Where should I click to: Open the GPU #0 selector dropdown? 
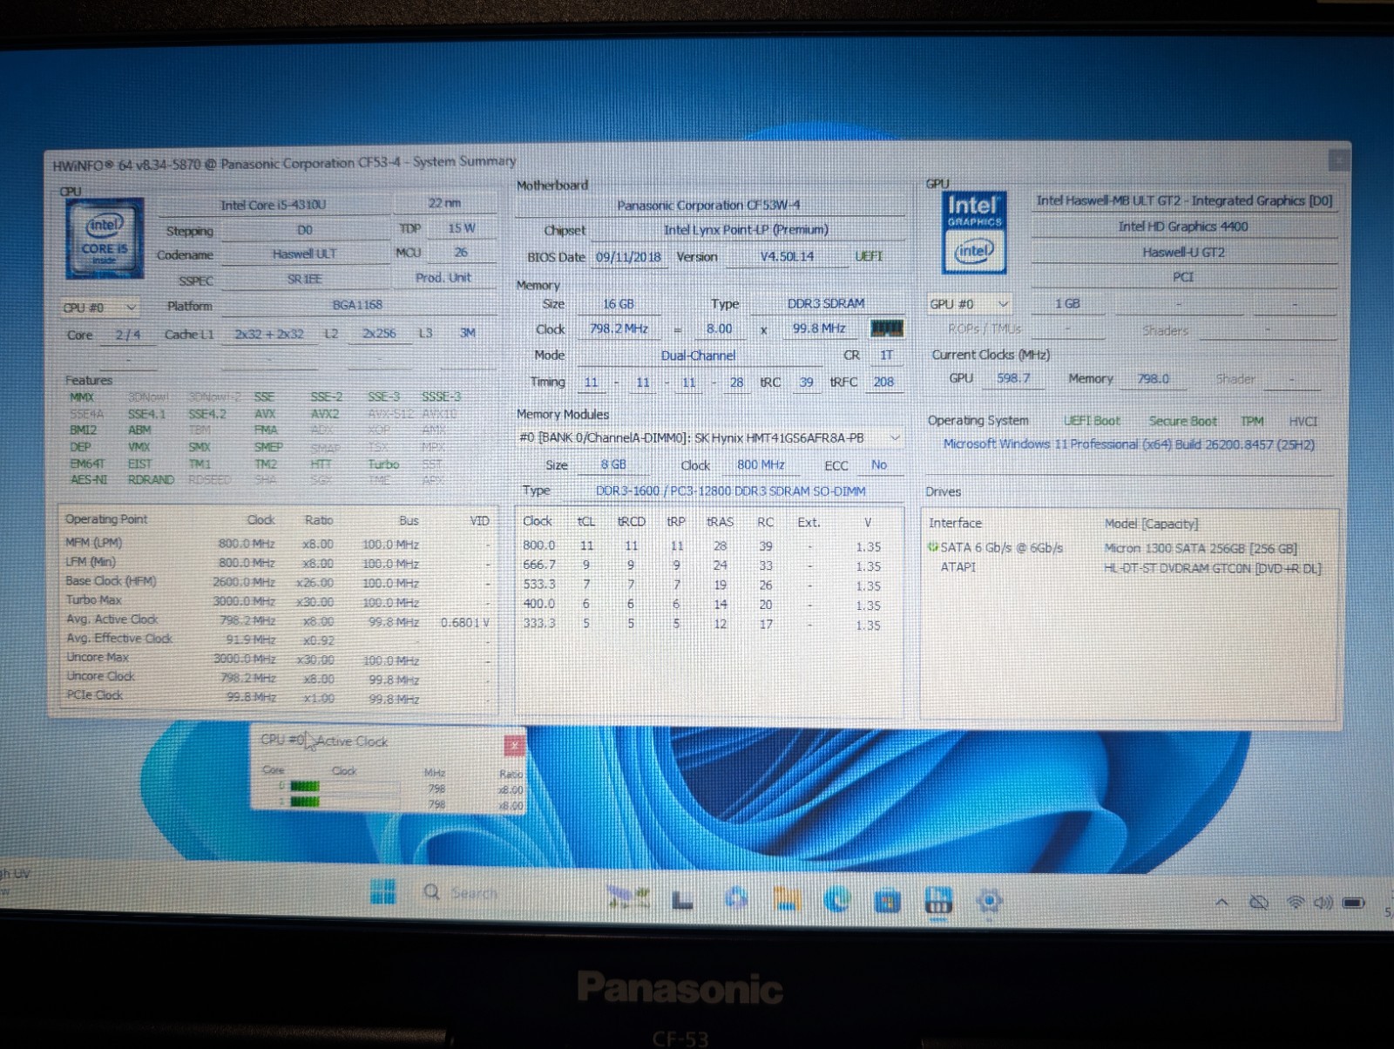[x=970, y=304]
